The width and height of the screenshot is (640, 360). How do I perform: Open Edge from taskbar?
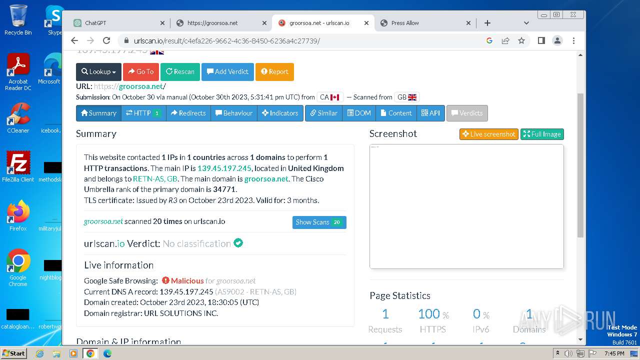(x=107, y=353)
